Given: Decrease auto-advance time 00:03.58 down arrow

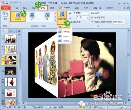Looking at the screenshot, I should [124, 23].
